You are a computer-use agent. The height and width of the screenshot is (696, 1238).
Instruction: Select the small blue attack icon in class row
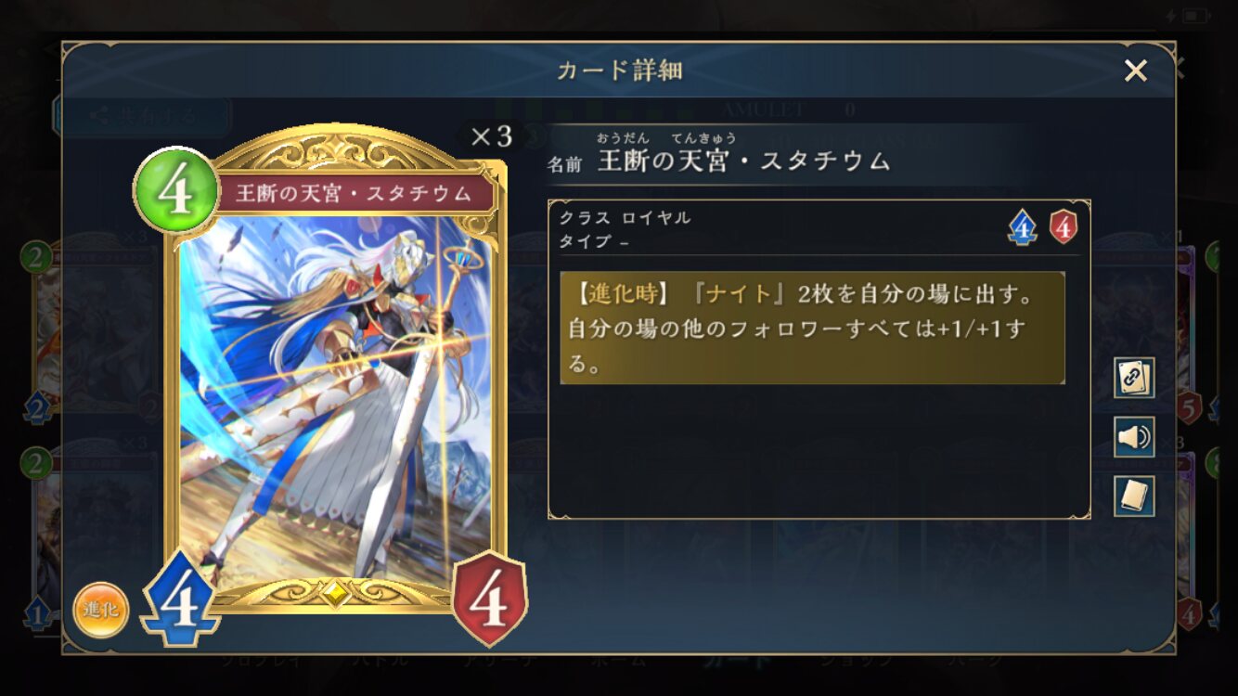pyautogui.click(x=1022, y=227)
